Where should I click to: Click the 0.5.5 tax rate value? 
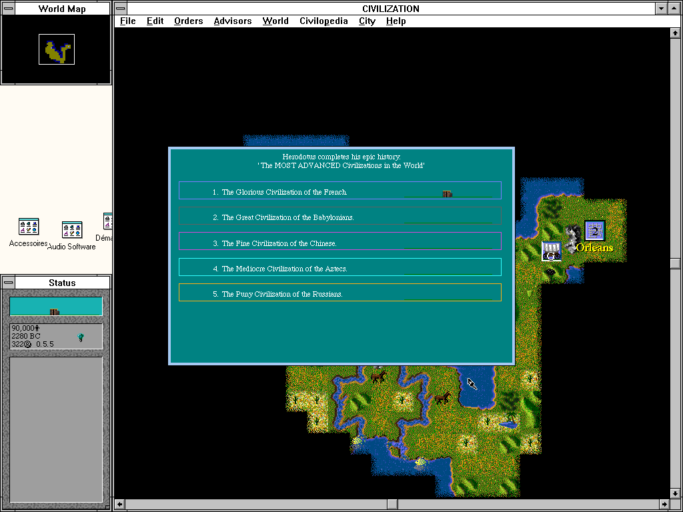tap(45, 344)
